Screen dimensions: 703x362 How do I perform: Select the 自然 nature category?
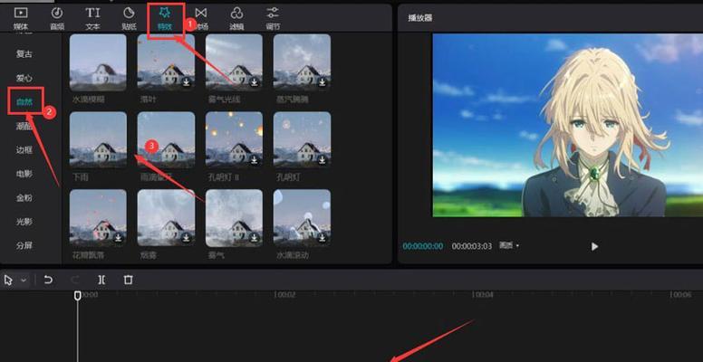(24, 102)
